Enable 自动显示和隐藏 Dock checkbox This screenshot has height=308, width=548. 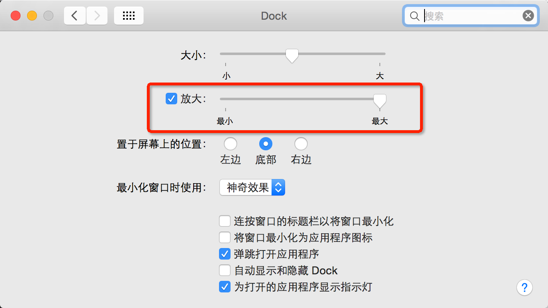pyautogui.click(x=224, y=270)
